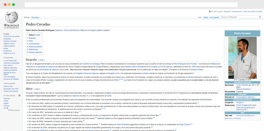264x131 pixels.
Task: Switch to English language version
Action: [6, 103]
